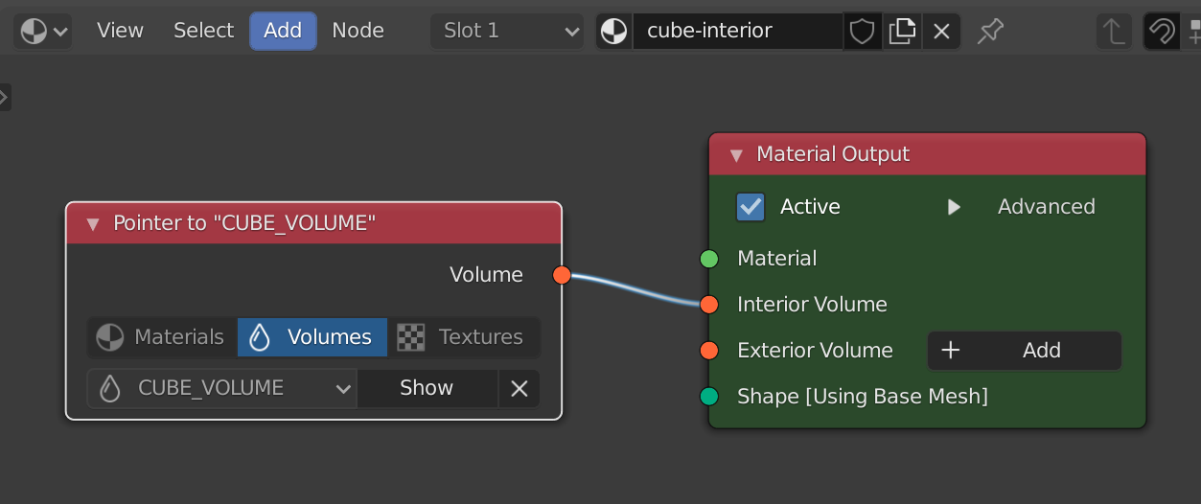This screenshot has height=504, width=1201.
Task: Click the duplicate material icon
Action: point(902,32)
